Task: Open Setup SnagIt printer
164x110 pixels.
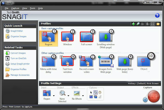Action: tap(18, 64)
